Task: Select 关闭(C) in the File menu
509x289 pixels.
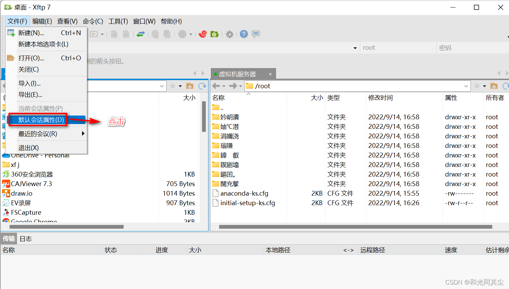Action: tap(46, 70)
